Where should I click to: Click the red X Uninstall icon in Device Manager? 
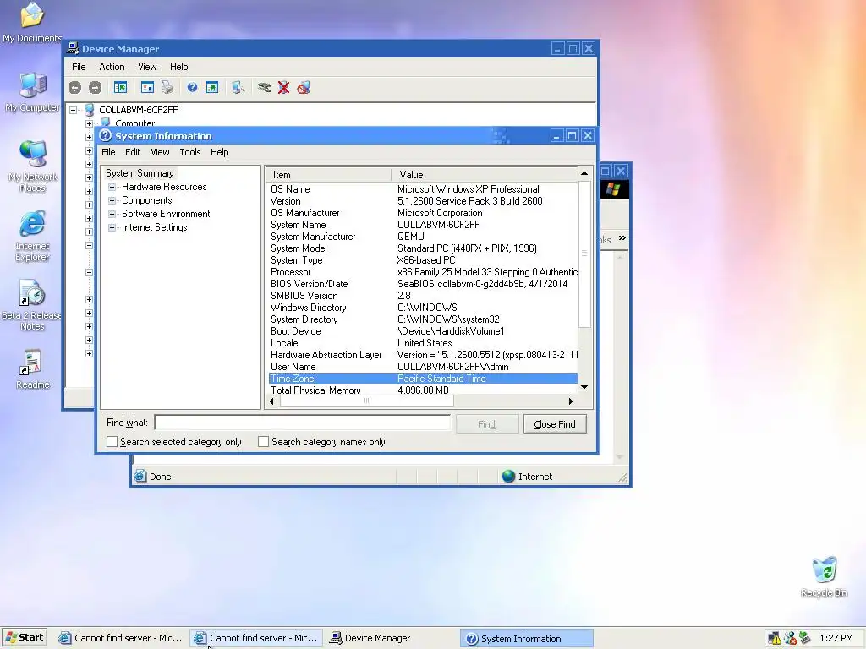pos(284,87)
